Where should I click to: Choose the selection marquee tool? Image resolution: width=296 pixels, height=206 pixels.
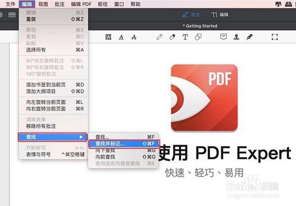coord(275,37)
